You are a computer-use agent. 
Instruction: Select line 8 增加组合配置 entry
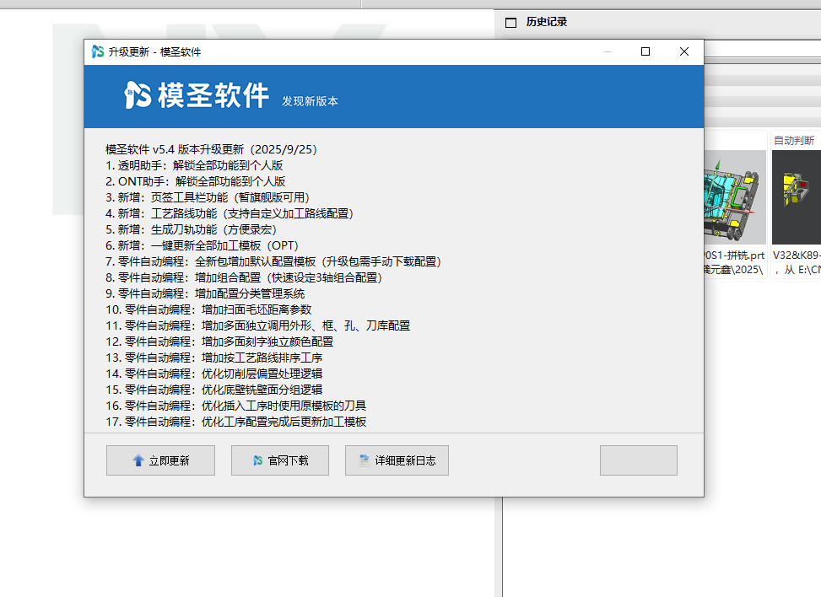coord(244,277)
